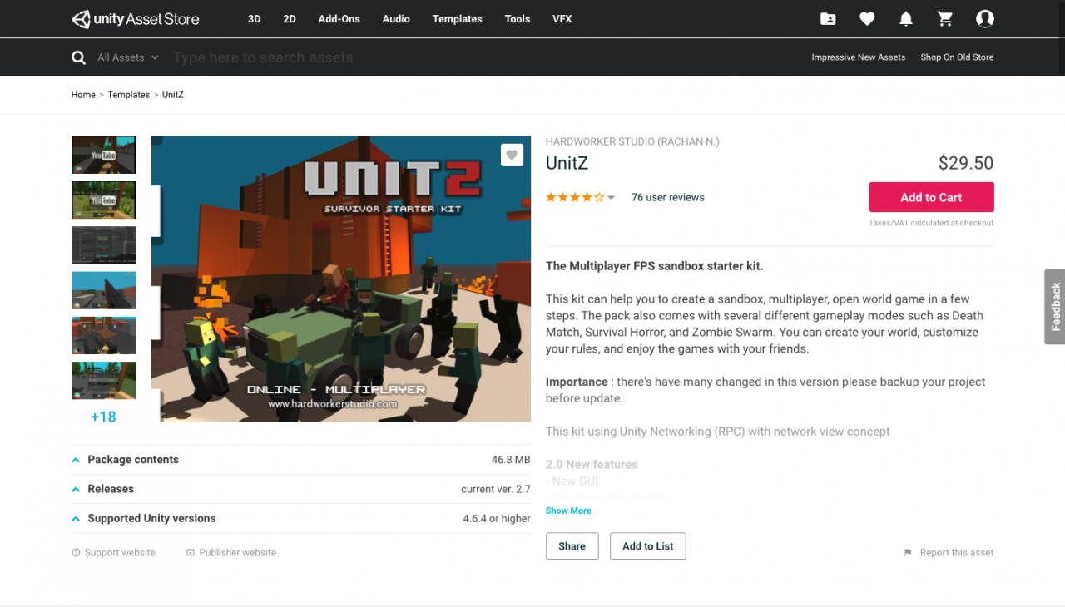Open Shop On Old Store link
Viewport: 1065px width, 607px height.
coord(957,57)
